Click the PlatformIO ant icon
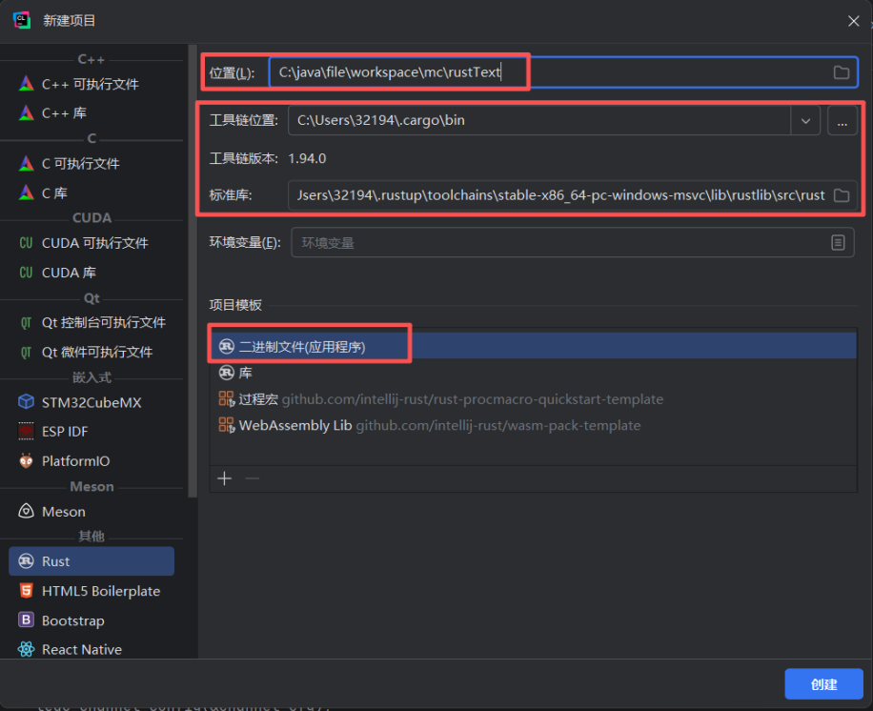This screenshot has width=873, height=711. tap(26, 460)
